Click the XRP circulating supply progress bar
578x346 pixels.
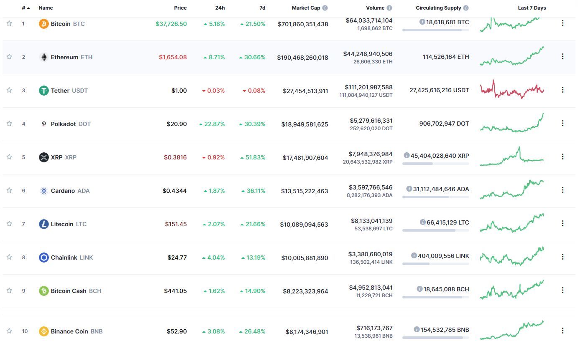(435, 164)
